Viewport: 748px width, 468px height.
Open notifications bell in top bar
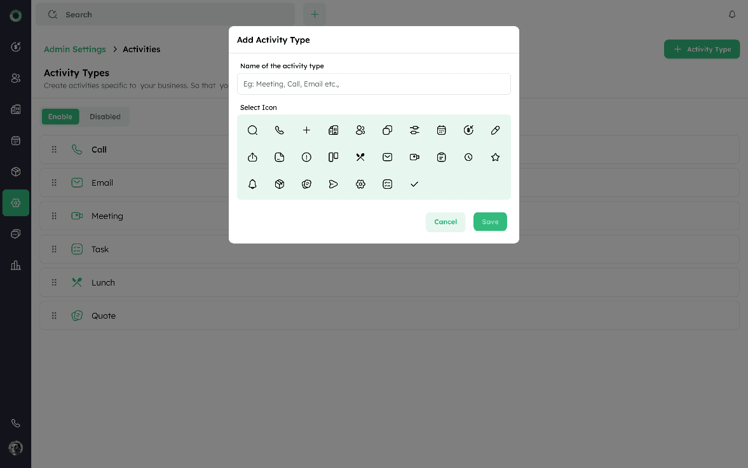[x=732, y=14]
